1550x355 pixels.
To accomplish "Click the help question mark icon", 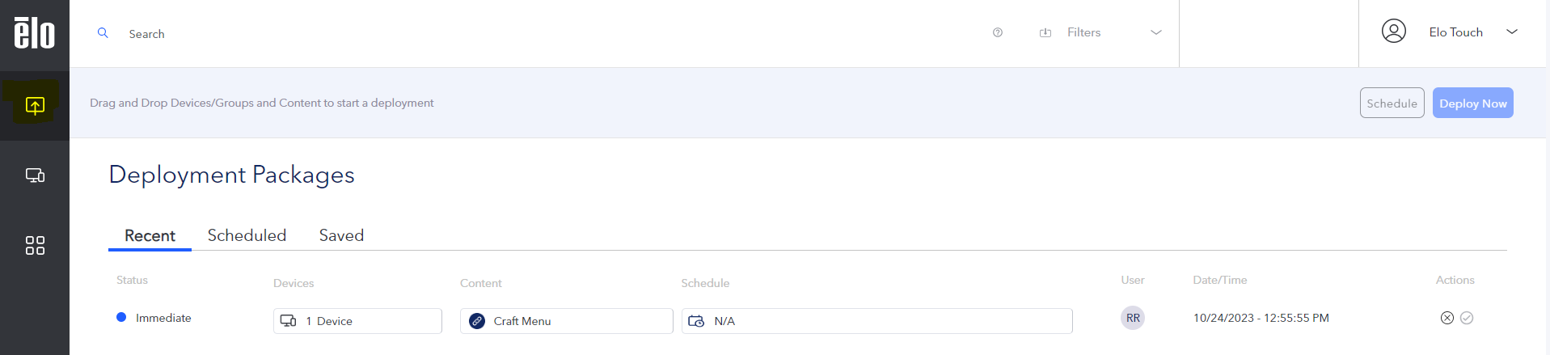I will pyautogui.click(x=998, y=32).
